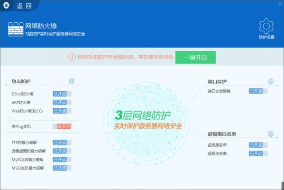
Task: Click the 超级黑名单 label
Action: (217, 145)
